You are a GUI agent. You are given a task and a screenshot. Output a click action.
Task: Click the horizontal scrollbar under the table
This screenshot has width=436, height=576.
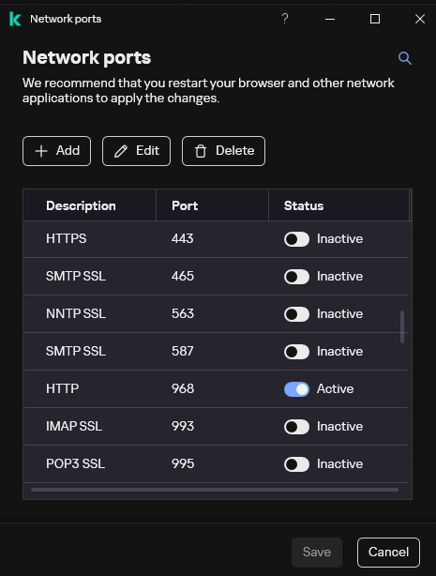[215, 490]
